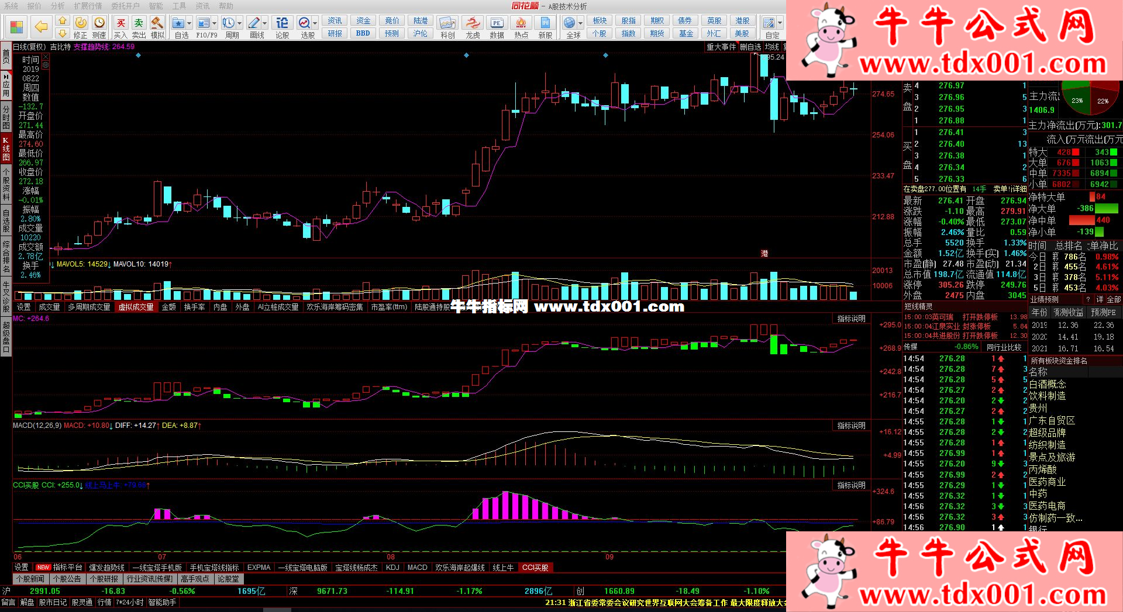This screenshot has width=1123, height=612.
Task: Select the CCI买股 indicator tab
Action: coord(535,568)
